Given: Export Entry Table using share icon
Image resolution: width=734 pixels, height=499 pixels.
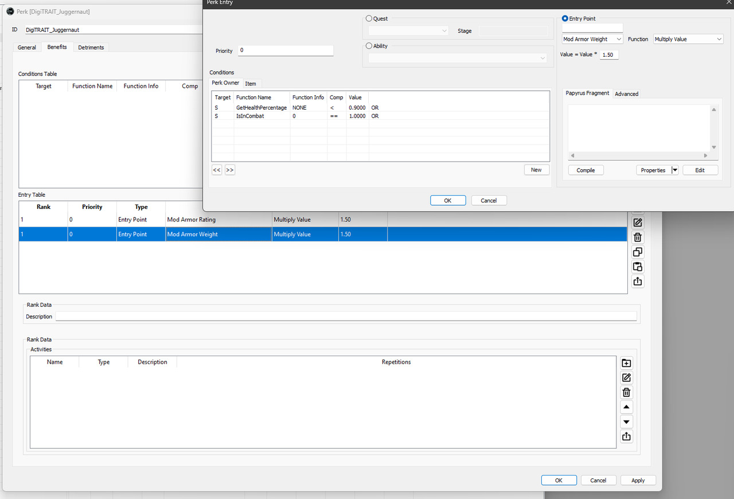Looking at the screenshot, I should pos(638,282).
